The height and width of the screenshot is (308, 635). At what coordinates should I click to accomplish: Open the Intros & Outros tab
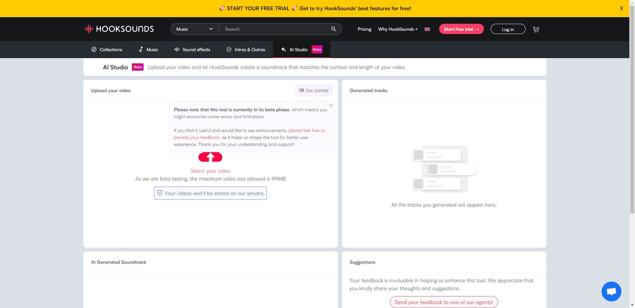click(x=245, y=49)
